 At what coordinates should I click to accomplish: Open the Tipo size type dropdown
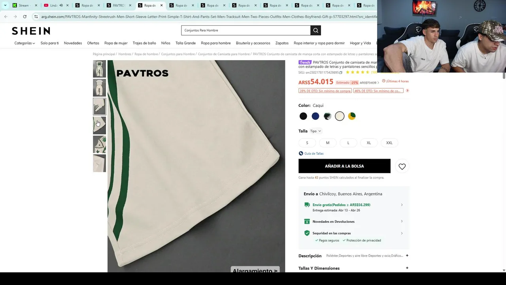pos(315,131)
